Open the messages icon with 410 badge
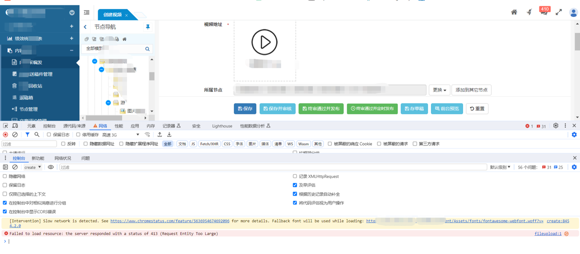Screen dimensions: 580x254 pos(543,12)
